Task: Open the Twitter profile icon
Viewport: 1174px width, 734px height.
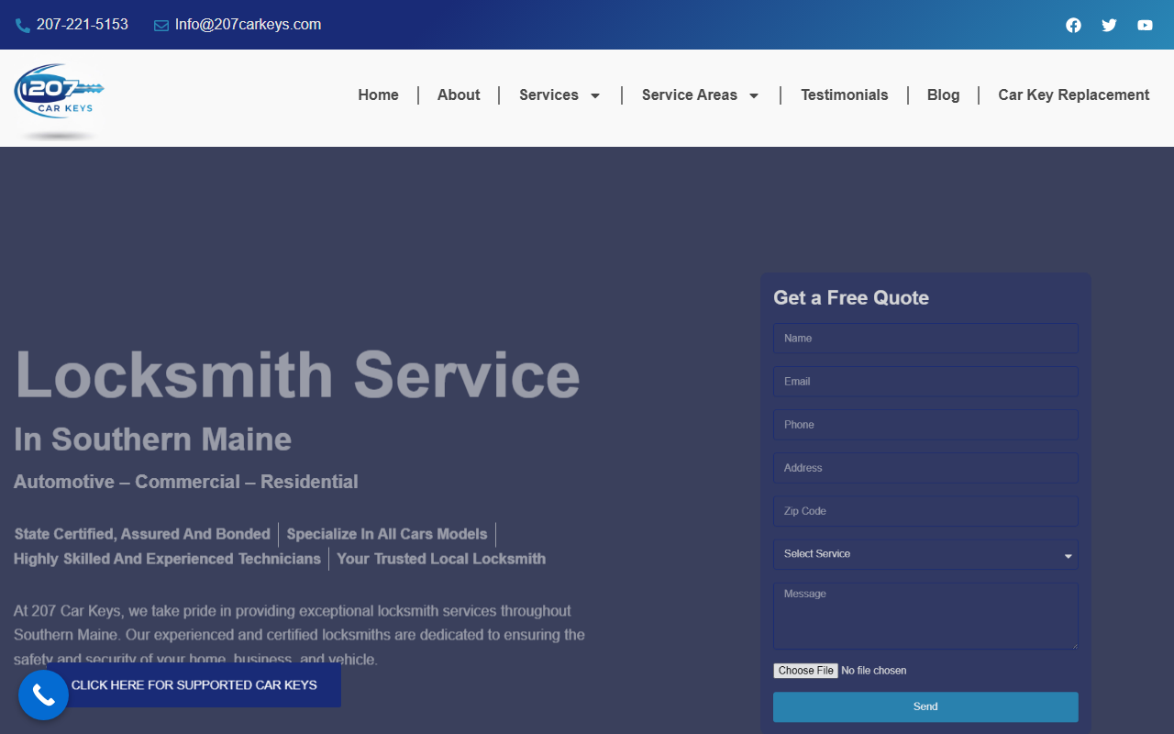Action: point(1109,25)
